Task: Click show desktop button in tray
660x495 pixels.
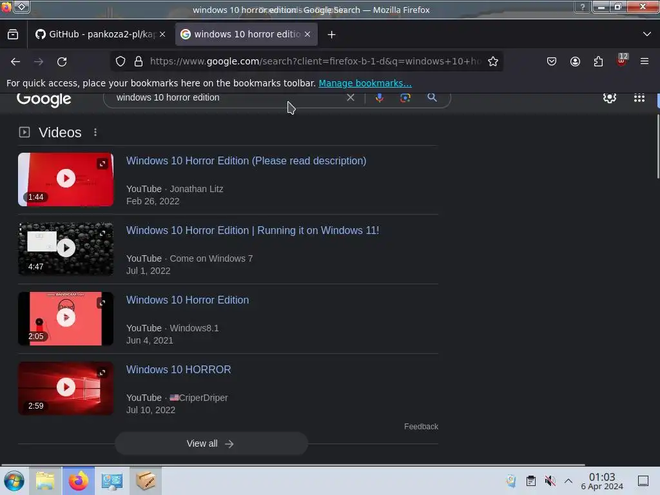Action: (x=643, y=481)
